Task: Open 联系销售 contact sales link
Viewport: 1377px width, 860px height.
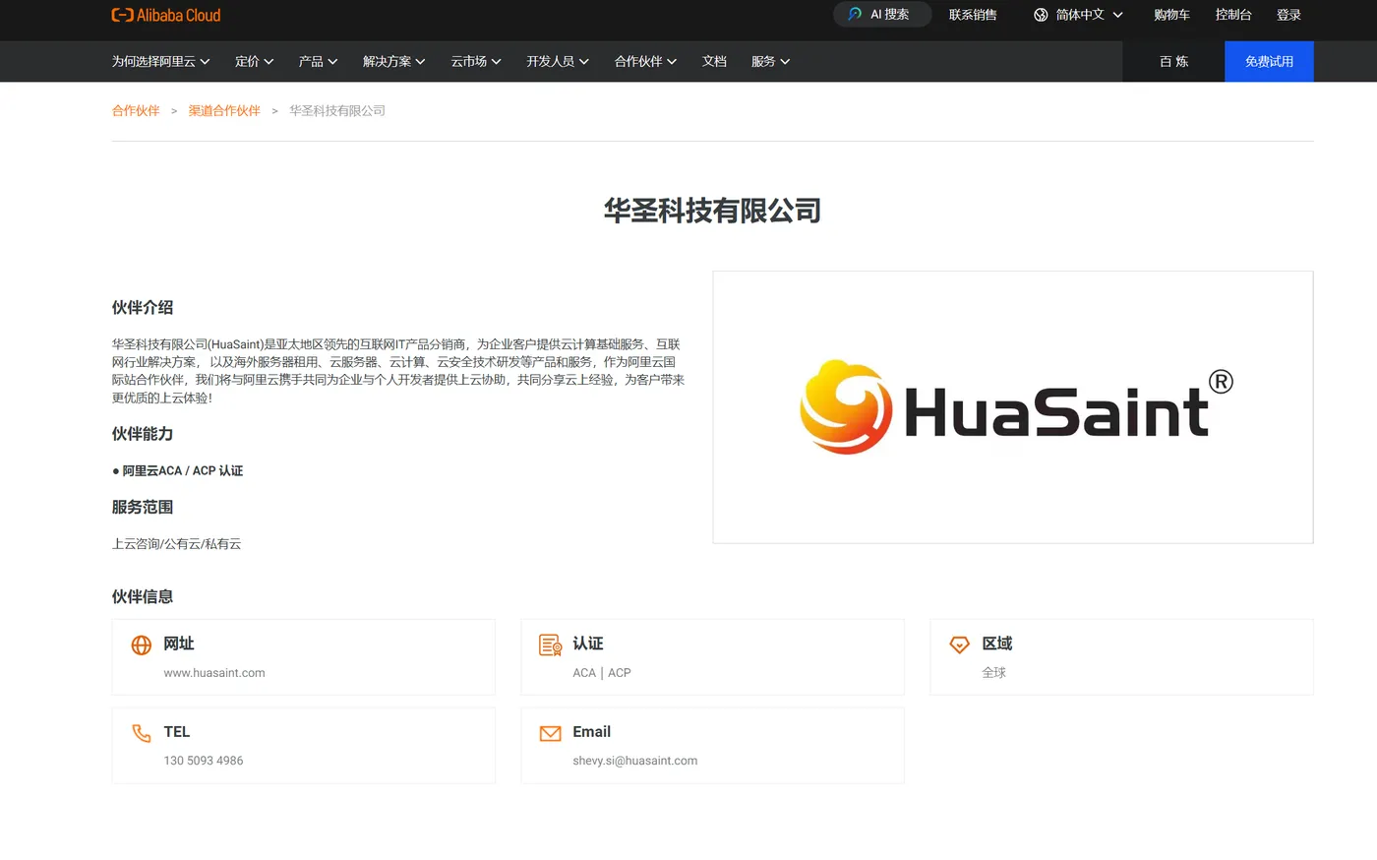Action: pyautogui.click(x=973, y=15)
